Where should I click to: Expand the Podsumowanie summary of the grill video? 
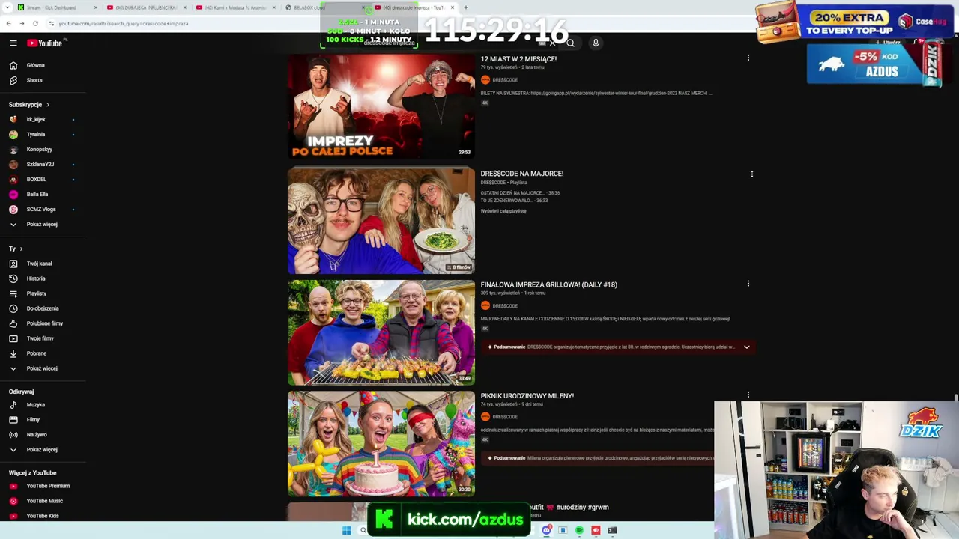[746, 347]
